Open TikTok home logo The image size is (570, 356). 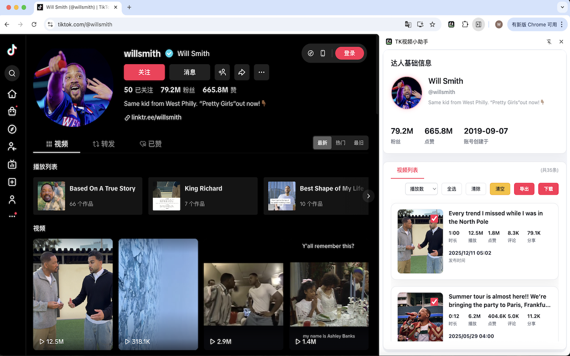click(x=12, y=50)
